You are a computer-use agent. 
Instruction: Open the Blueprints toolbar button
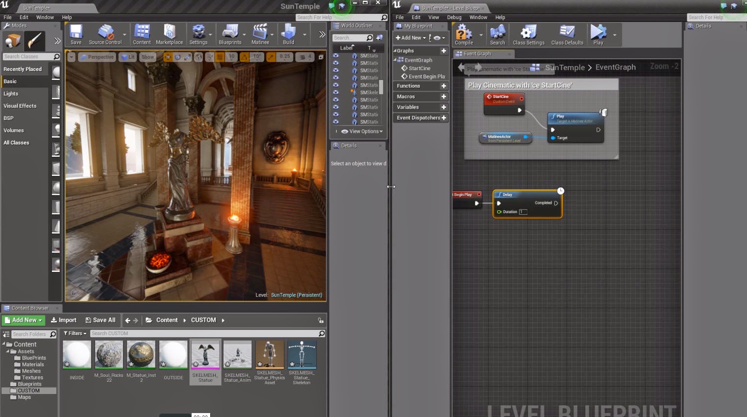[x=230, y=34]
